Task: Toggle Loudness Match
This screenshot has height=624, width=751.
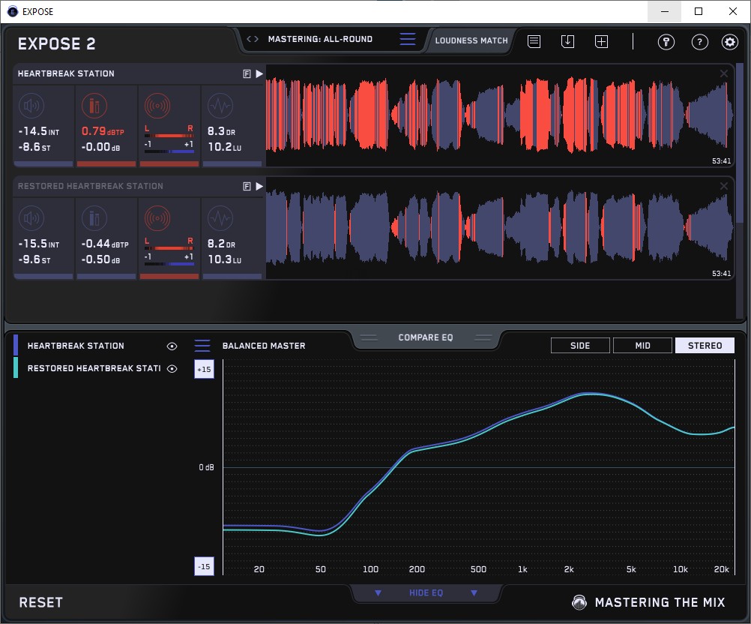Action: tap(471, 40)
